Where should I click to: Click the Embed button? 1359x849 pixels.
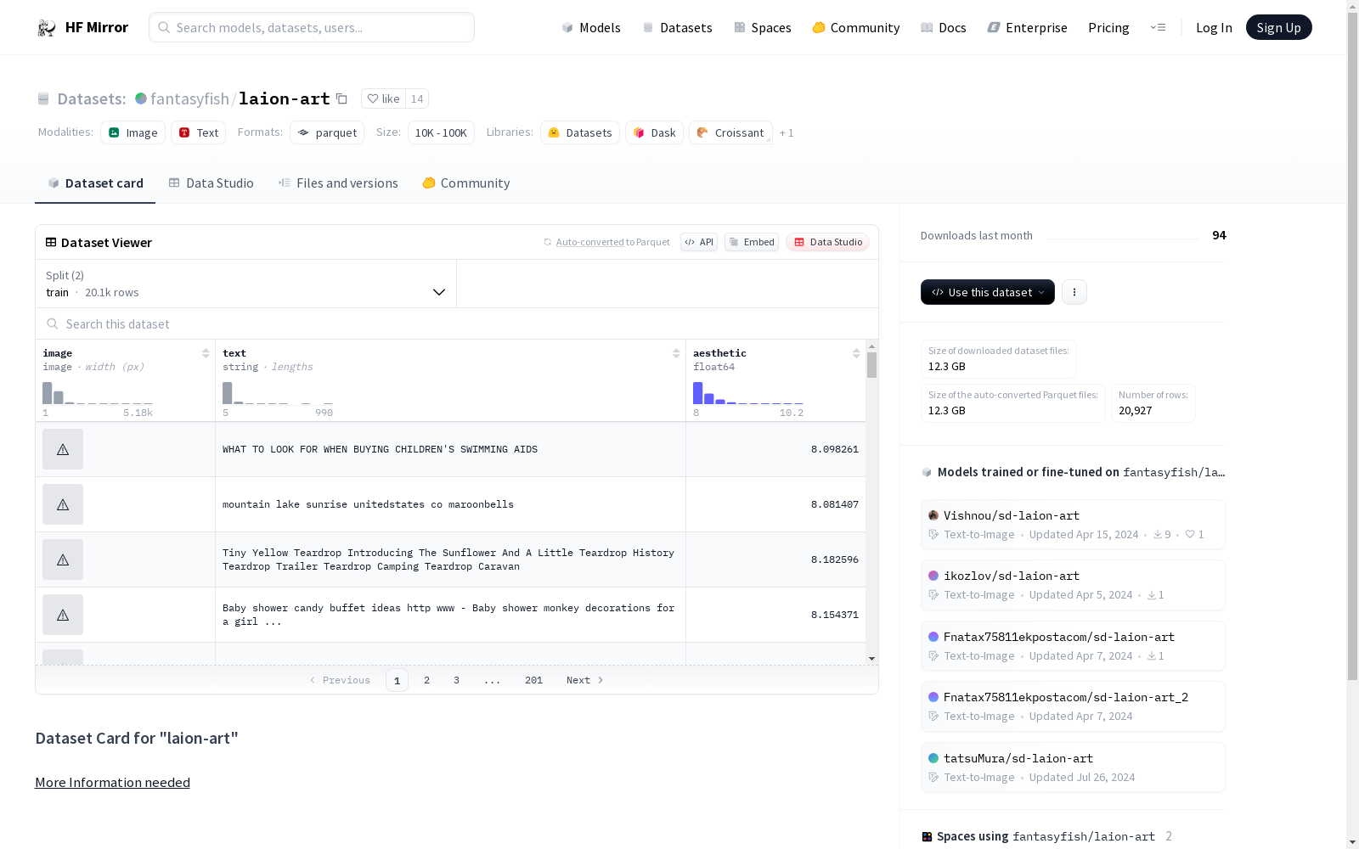pyautogui.click(x=752, y=242)
